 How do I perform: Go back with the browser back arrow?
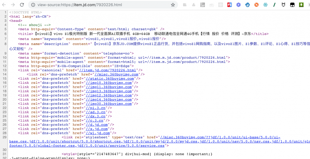tap(4, 5)
